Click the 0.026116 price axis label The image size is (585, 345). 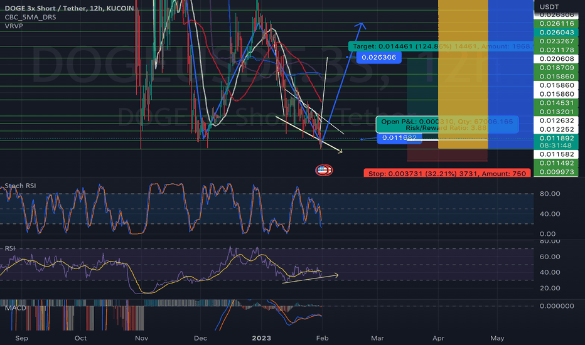[x=556, y=23]
